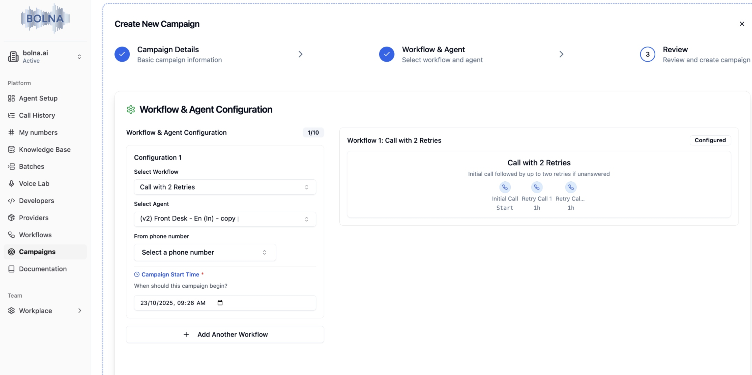Image resolution: width=752 pixels, height=375 pixels.
Task: Open the Select Workflow dropdown
Action: pyautogui.click(x=225, y=187)
